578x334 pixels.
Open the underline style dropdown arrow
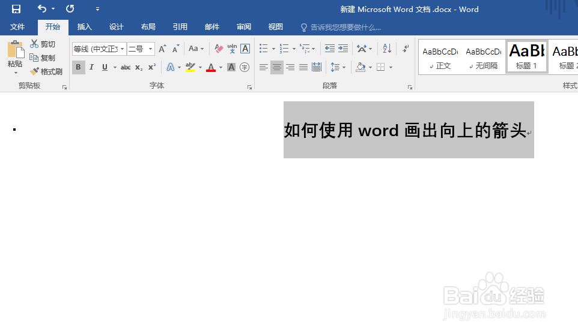pos(115,67)
